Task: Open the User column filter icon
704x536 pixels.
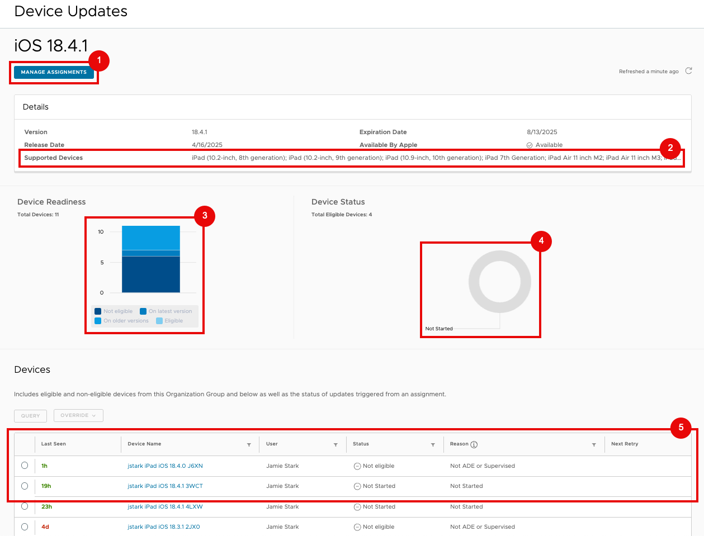Action: click(336, 445)
